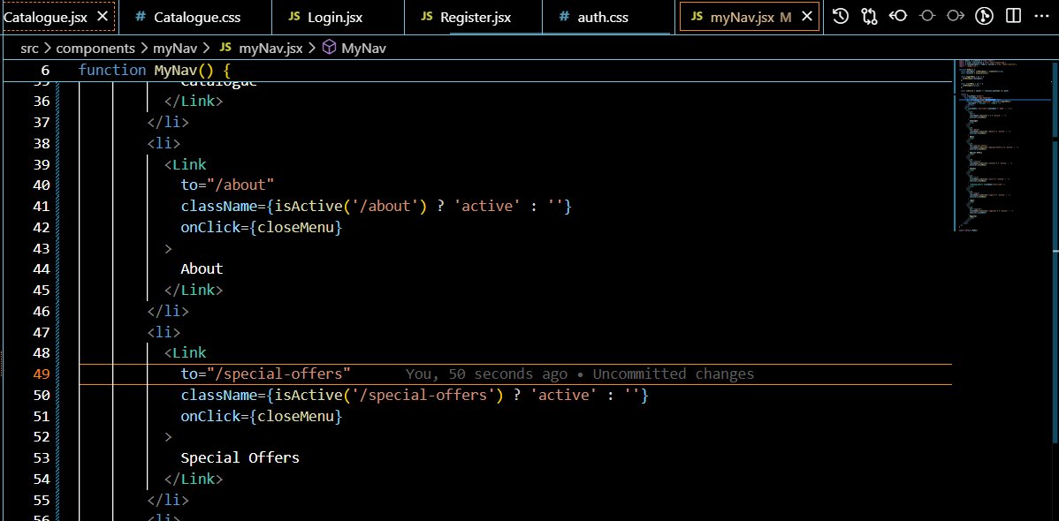The image size is (1059, 521).
Task: Click the Special Offers text on line 53
Action: tap(240, 457)
